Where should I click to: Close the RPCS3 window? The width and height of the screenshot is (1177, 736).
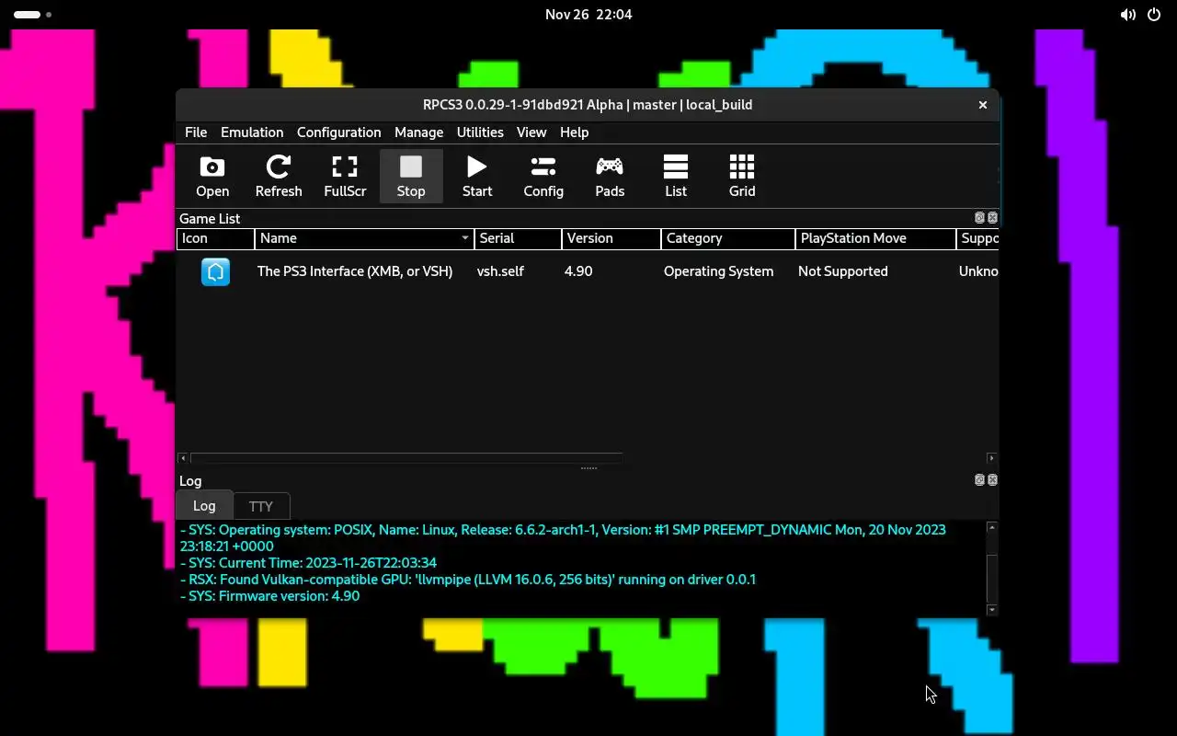(x=983, y=105)
